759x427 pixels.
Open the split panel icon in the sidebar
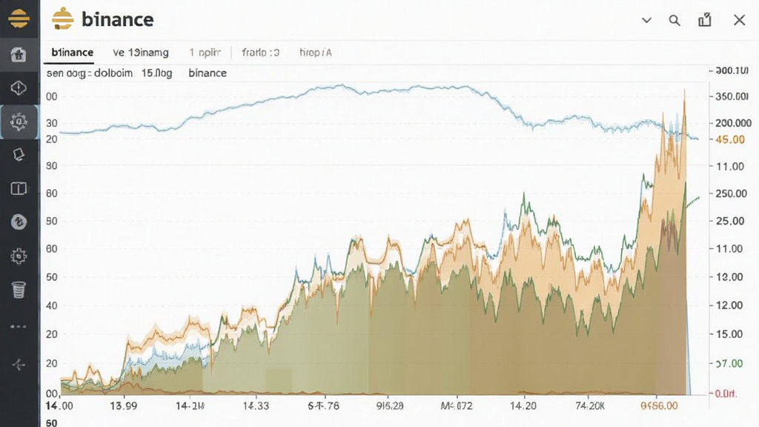pyautogui.click(x=19, y=188)
